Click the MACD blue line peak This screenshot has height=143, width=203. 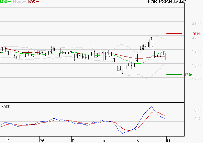tap(151, 106)
